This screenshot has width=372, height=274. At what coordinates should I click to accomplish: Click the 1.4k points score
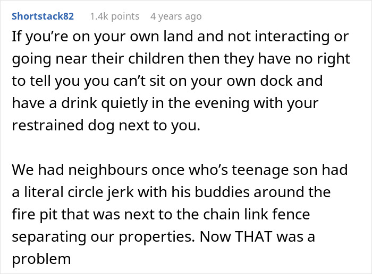tap(114, 16)
